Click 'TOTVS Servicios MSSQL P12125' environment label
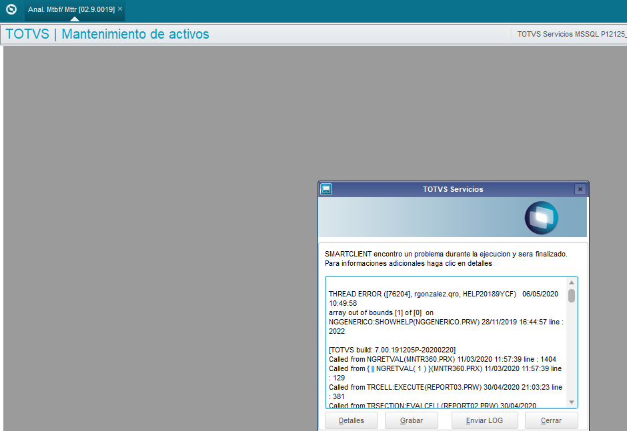 572,34
